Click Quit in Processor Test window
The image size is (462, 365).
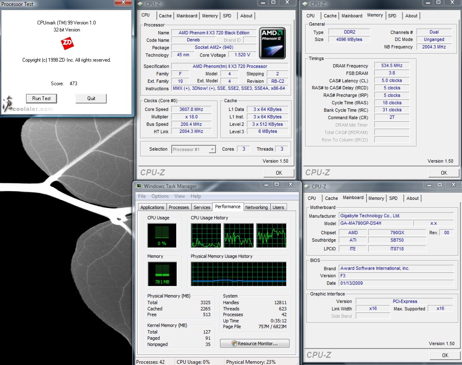point(91,98)
